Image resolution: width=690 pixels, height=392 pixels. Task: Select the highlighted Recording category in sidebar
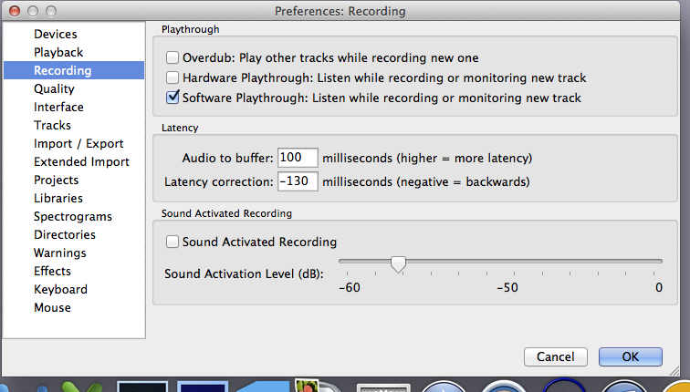(x=74, y=70)
